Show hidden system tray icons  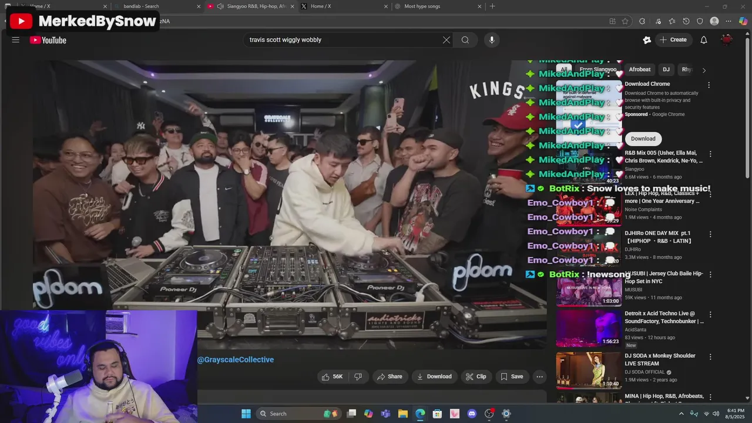point(681,414)
